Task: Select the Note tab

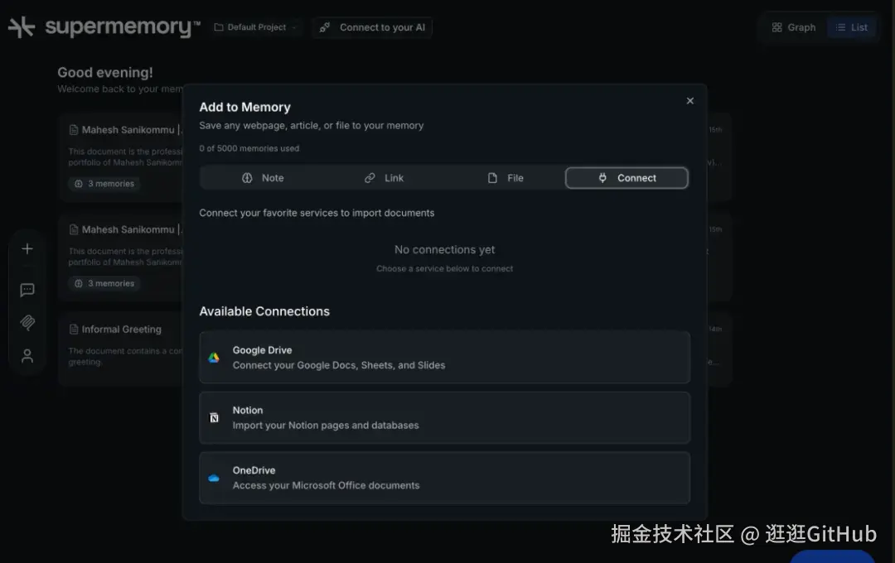Action: click(x=263, y=178)
